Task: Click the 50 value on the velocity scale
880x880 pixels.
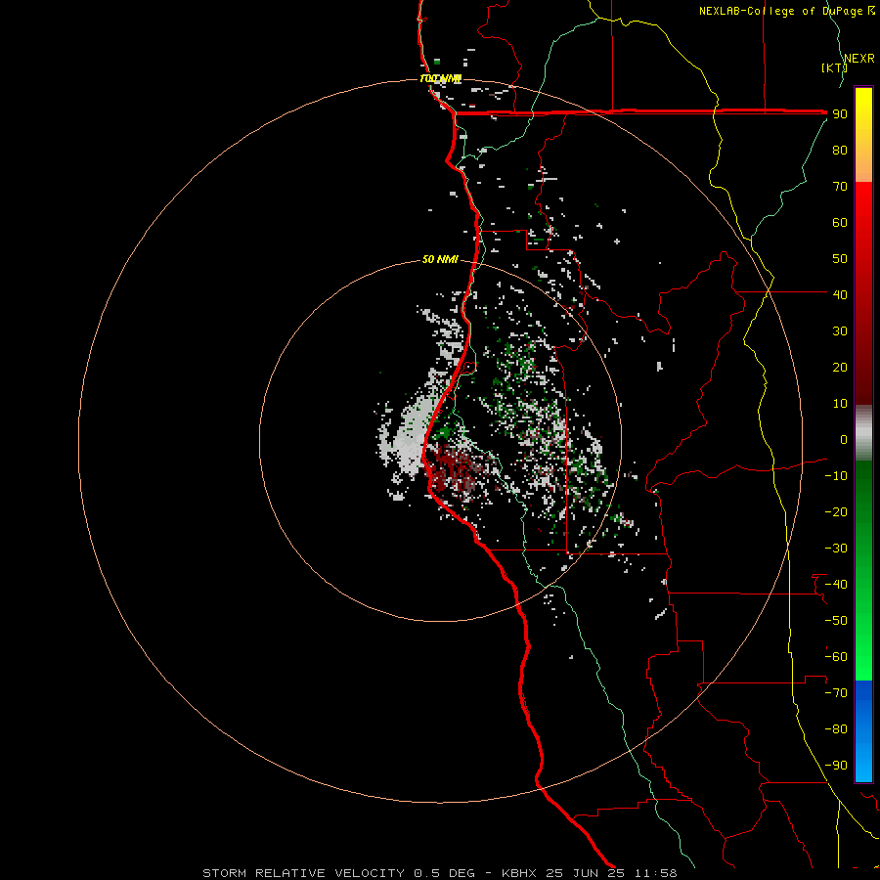Action: click(x=840, y=259)
